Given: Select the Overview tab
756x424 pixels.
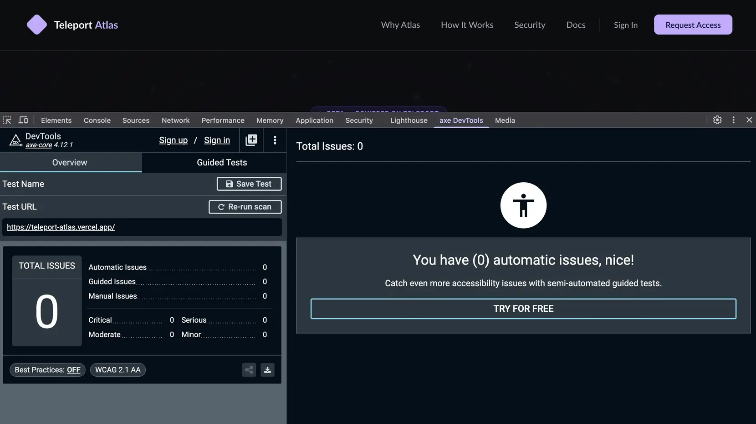Looking at the screenshot, I should [x=71, y=163].
